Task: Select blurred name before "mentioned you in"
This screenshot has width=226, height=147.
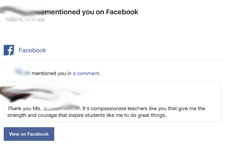Action: click(22, 72)
